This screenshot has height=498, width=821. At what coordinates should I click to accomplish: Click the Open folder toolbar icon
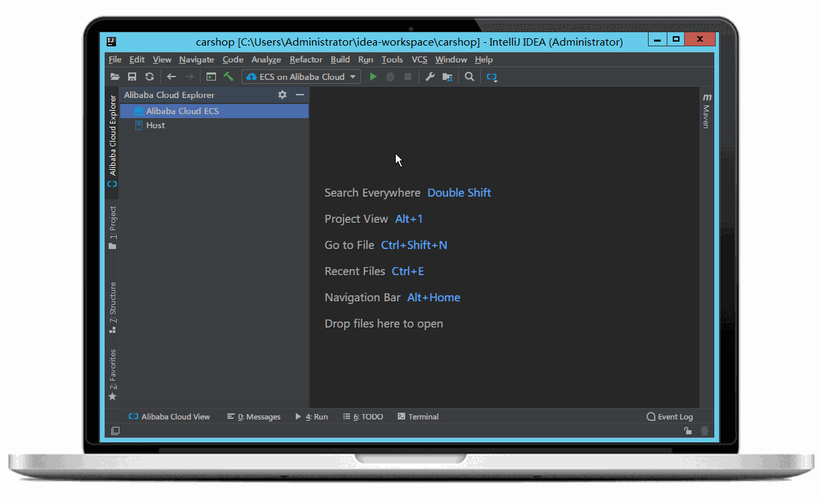click(115, 77)
